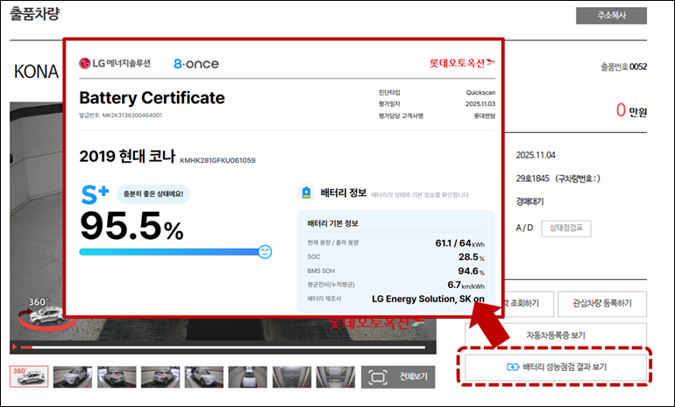
Task: Click the evaluation date 2025.11.03
Action: (480, 104)
